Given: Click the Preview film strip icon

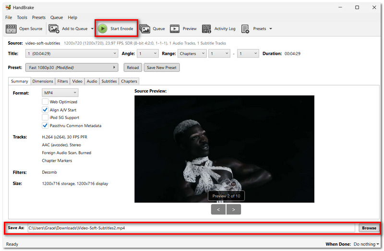Looking at the screenshot, I should click(x=175, y=29).
